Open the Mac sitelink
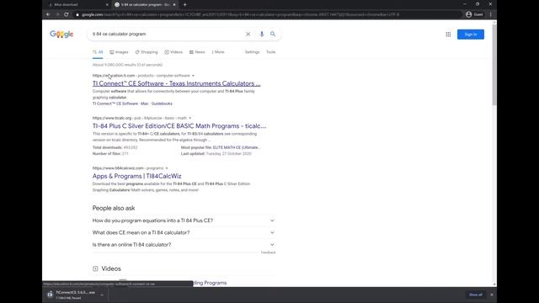Image resolution: width=539 pixels, height=303 pixels. [145, 104]
